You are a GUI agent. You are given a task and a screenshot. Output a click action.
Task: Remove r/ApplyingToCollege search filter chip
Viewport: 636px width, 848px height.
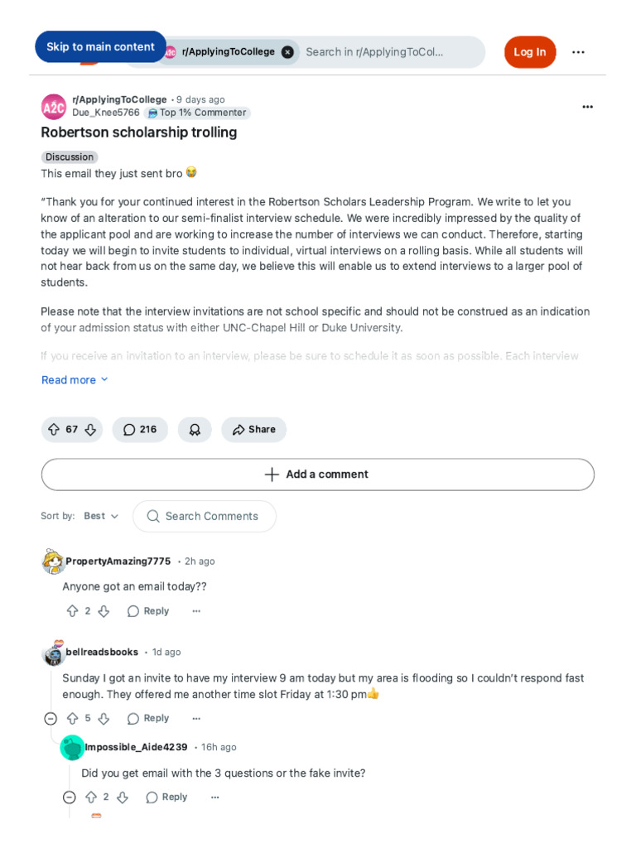(x=287, y=52)
